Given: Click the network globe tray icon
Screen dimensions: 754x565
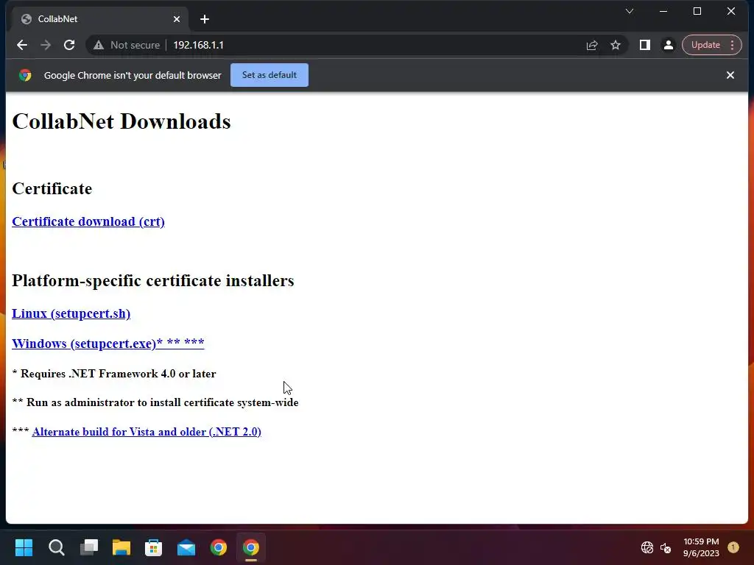Looking at the screenshot, I should [647, 547].
